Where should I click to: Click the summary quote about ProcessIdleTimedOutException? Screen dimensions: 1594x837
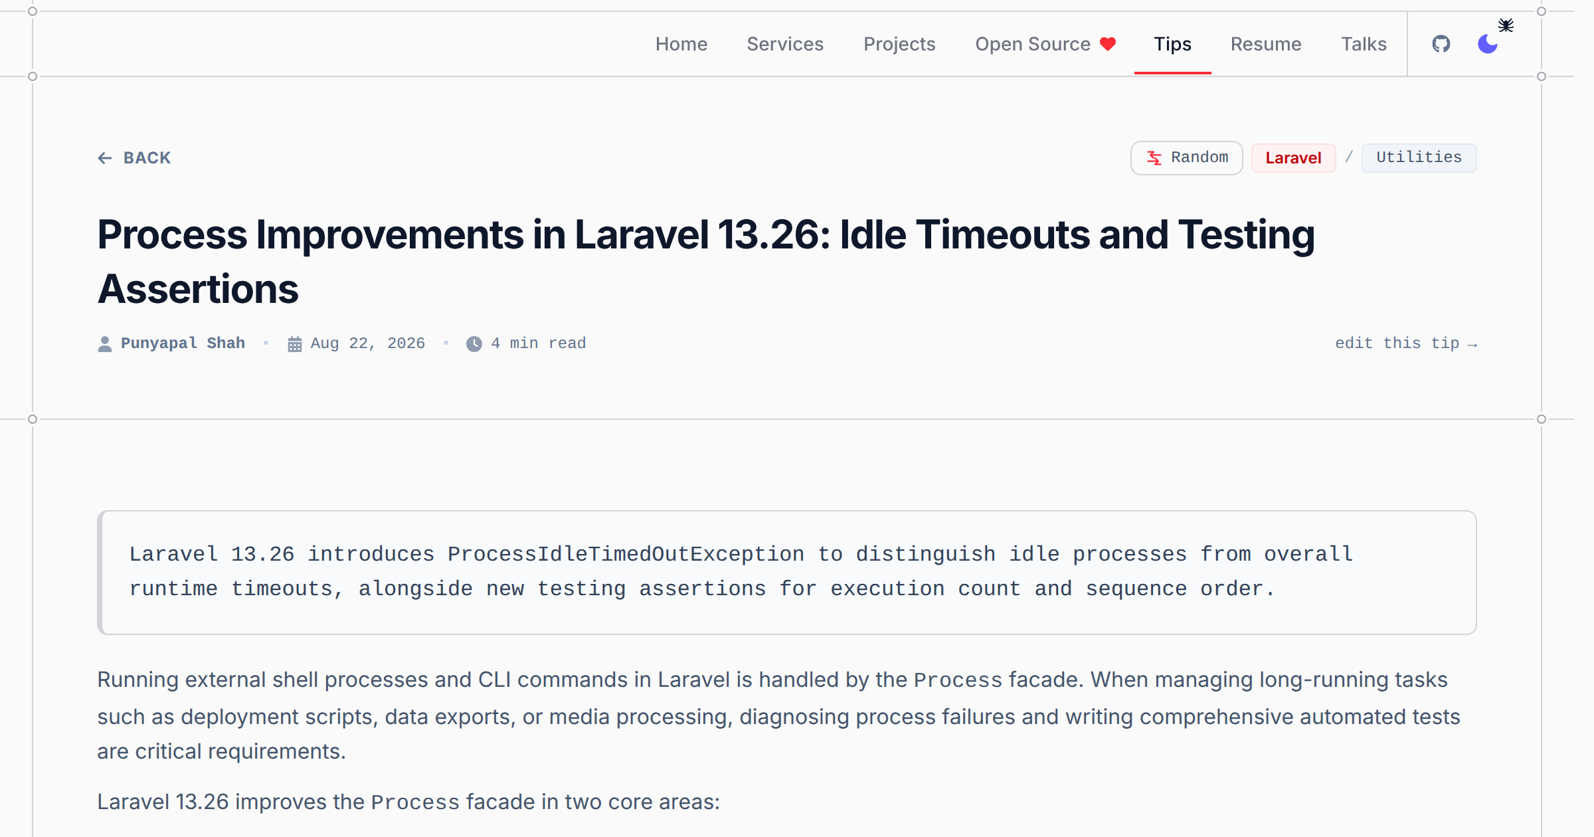(787, 572)
